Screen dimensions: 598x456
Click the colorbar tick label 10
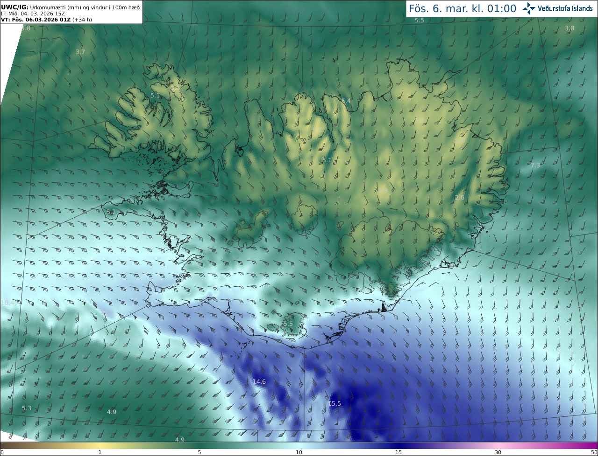coord(299,452)
